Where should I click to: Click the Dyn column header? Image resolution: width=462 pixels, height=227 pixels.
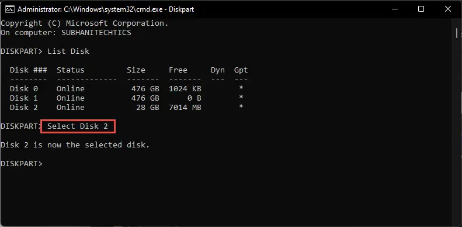pos(218,70)
